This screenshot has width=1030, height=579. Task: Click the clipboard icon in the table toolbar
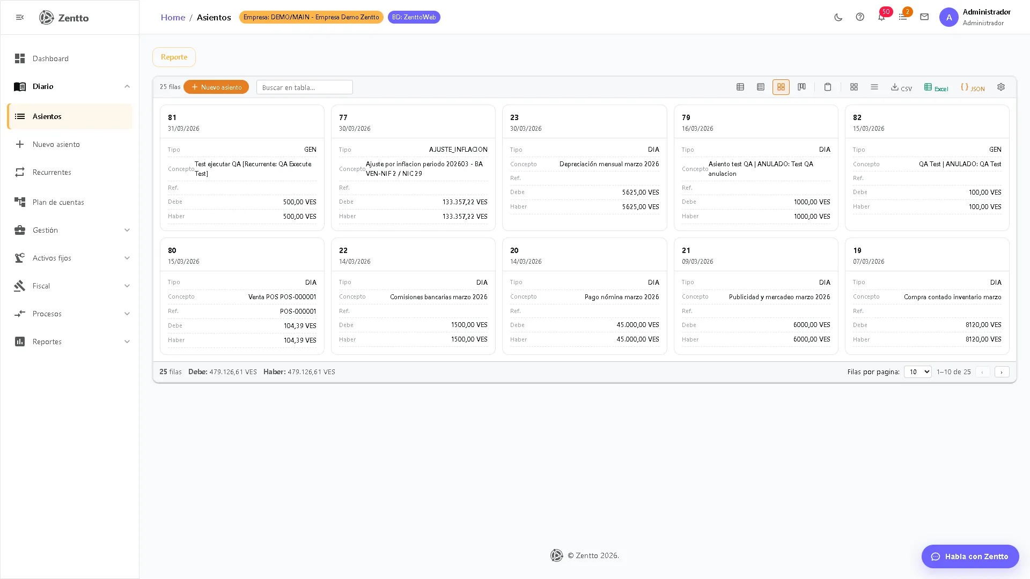tap(828, 87)
